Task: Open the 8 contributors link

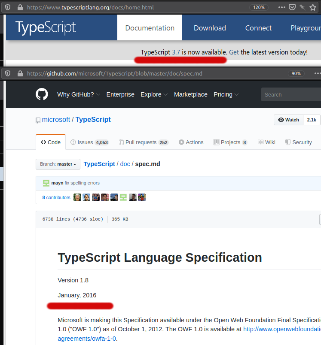Action: (56, 197)
